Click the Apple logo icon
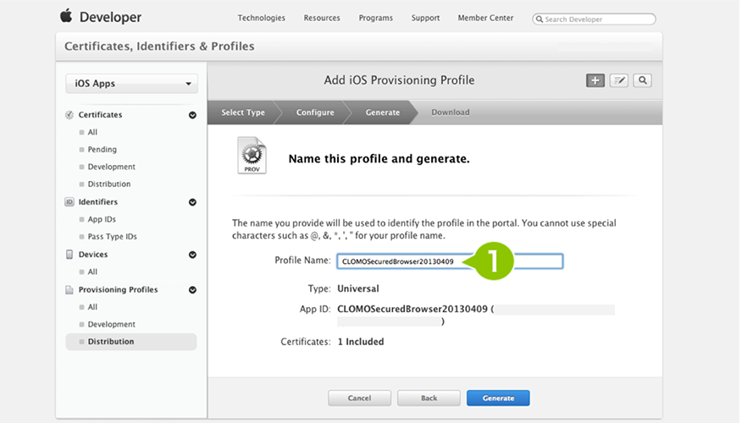Image resolution: width=753 pixels, height=423 pixels. 66,16
